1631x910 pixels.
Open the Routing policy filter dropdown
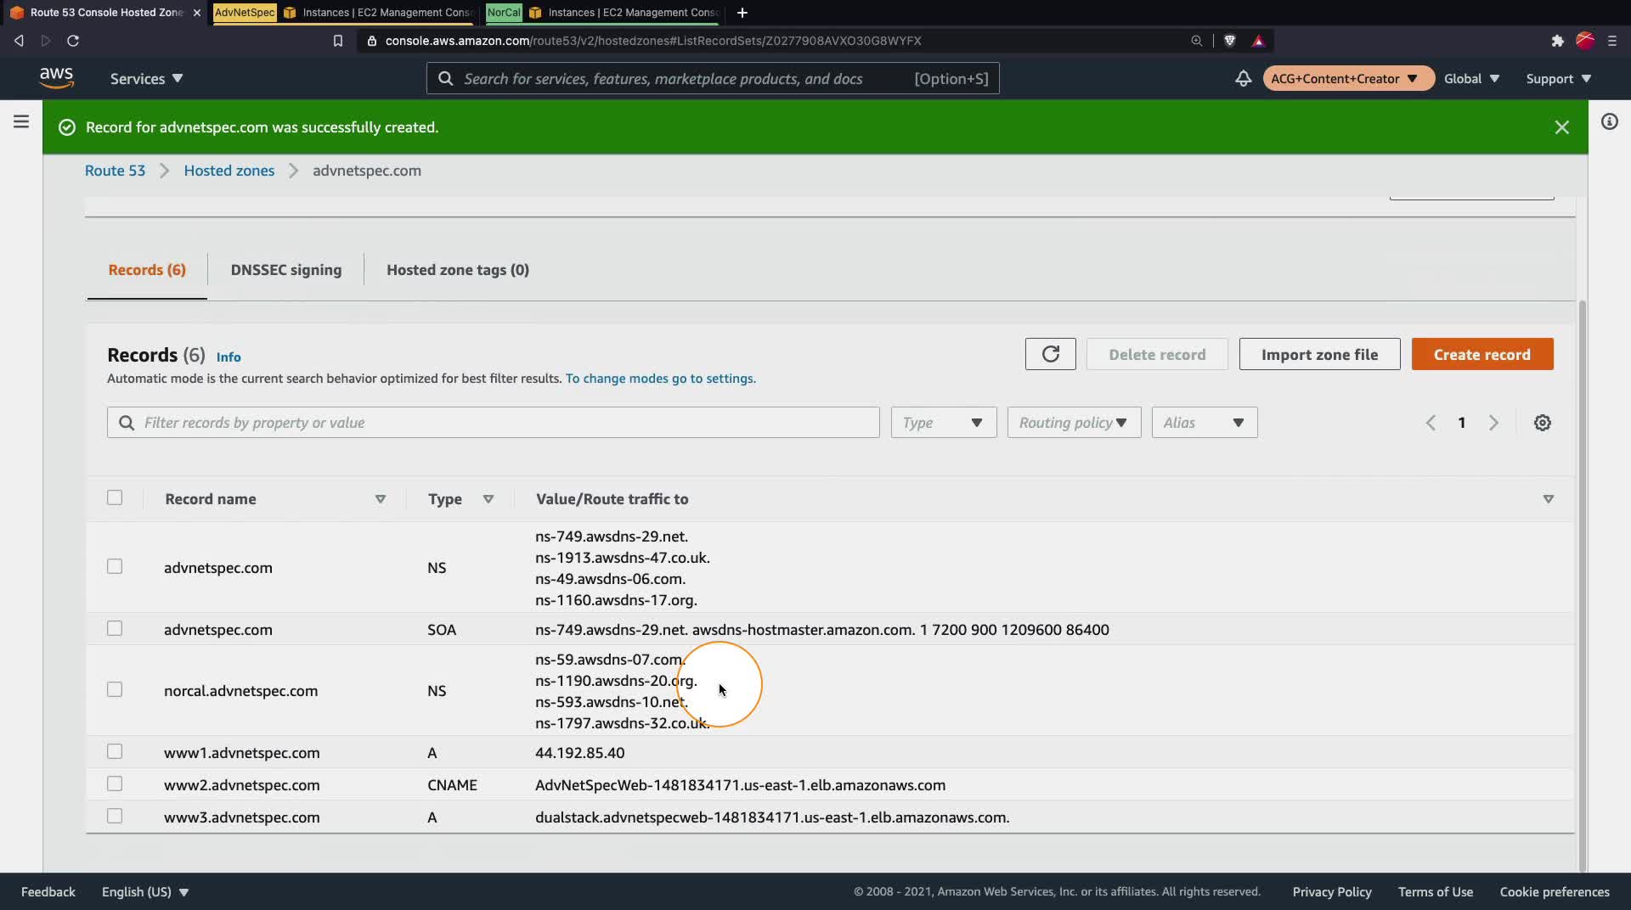point(1074,423)
